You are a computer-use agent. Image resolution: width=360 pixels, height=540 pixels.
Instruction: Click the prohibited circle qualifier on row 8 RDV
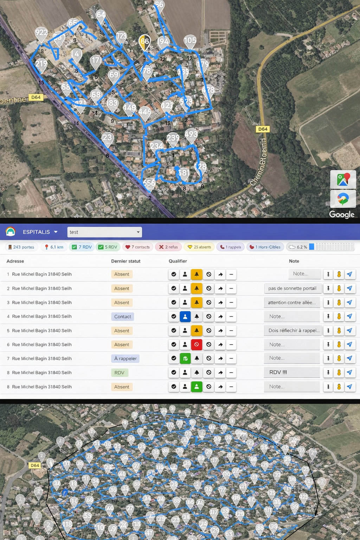coord(209,373)
